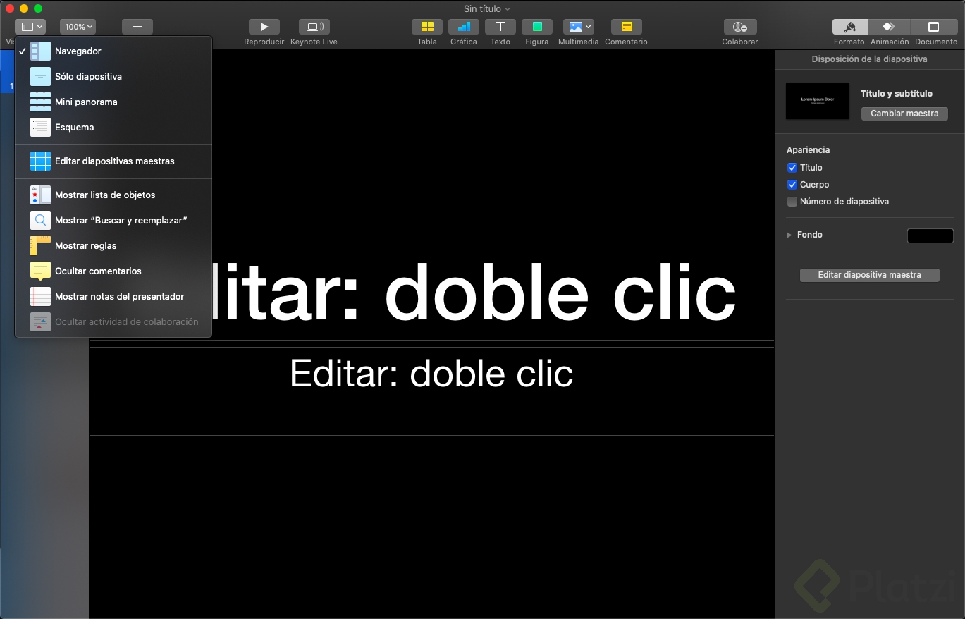Open the view (Visualización) dropdown button
The width and height of the screenshot is (965, 619).
point(30,27)
